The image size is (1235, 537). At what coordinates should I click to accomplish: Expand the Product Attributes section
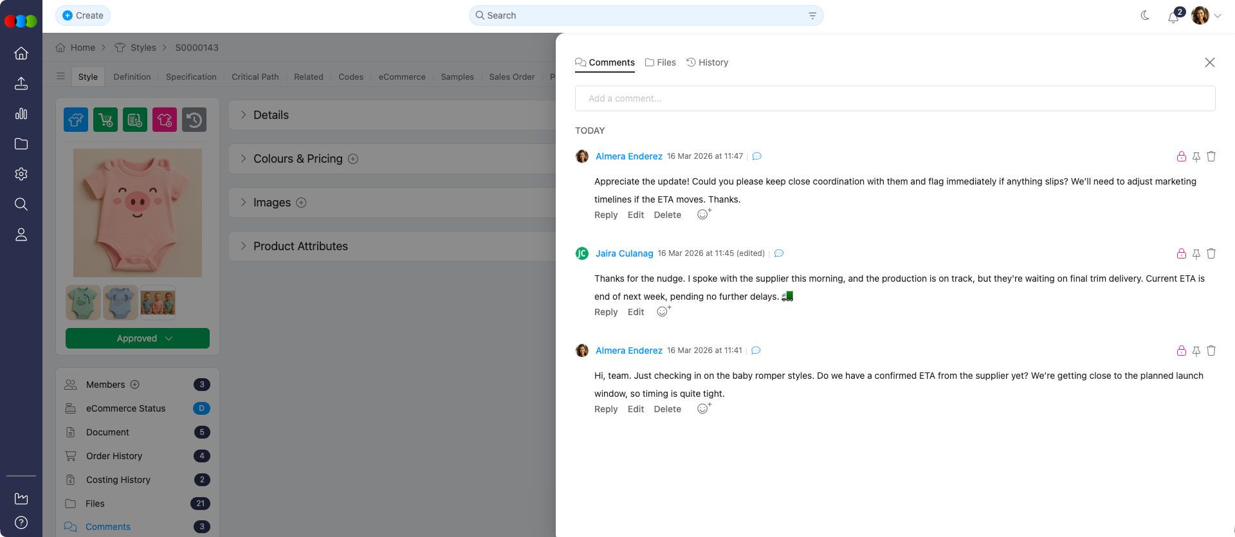click(243, 246)
